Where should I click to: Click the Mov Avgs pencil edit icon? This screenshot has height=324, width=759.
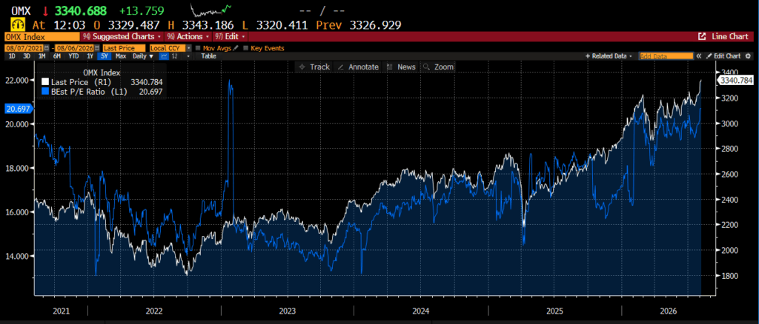pos(235,48)
